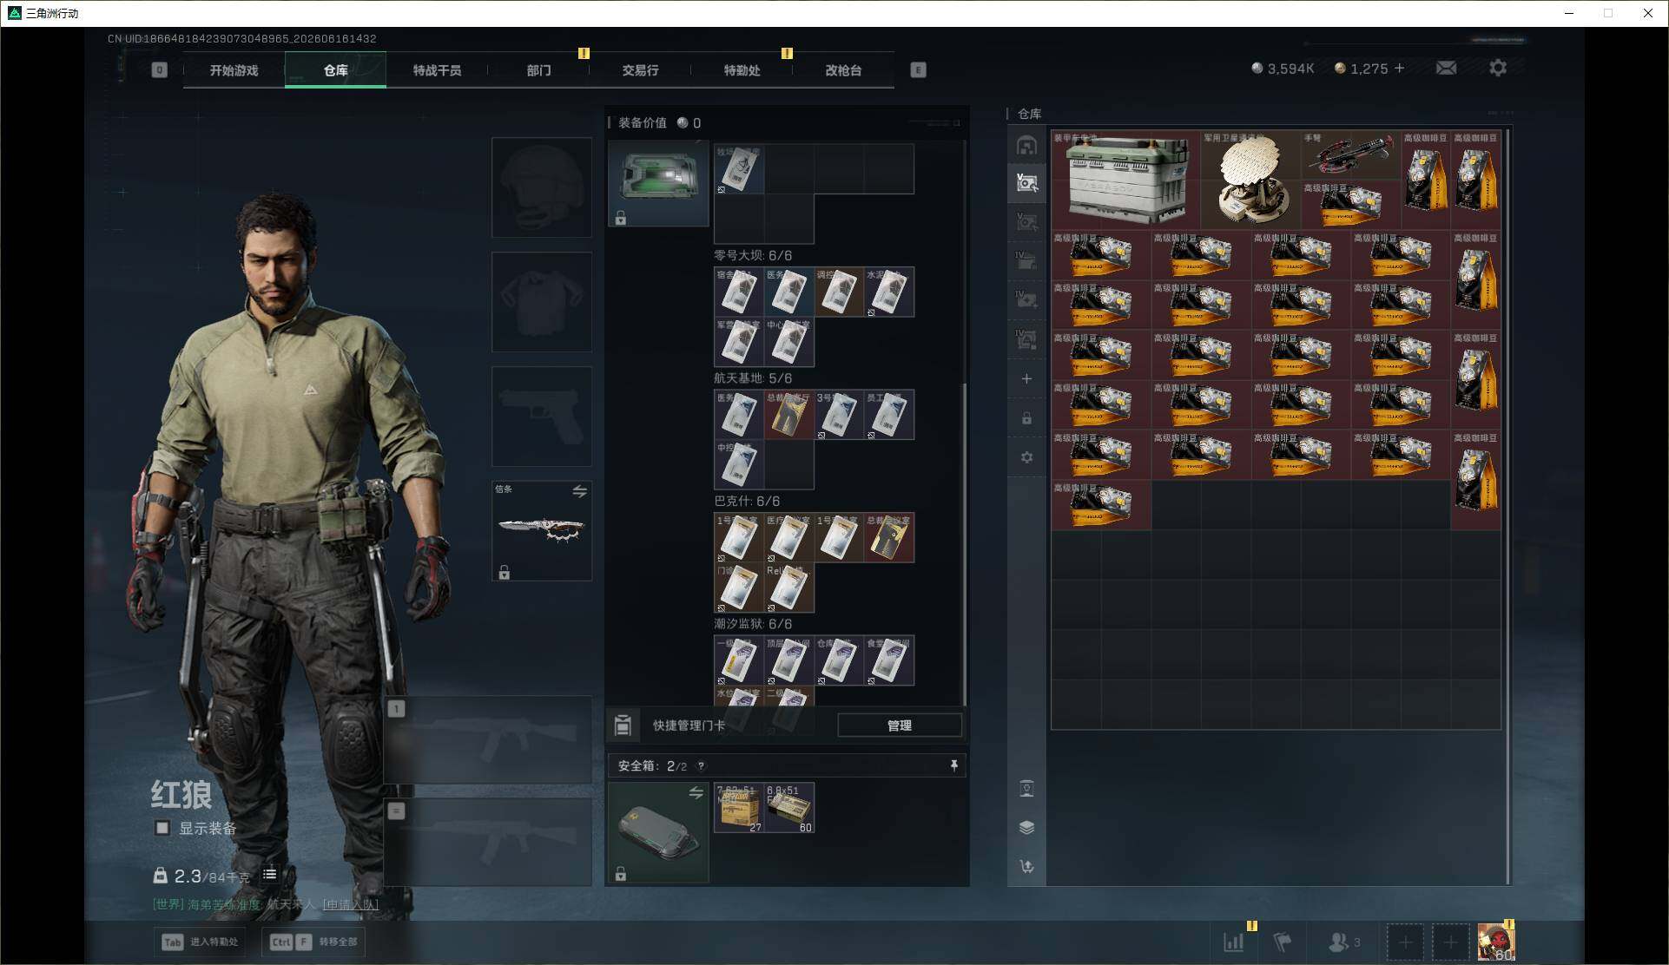Click the bottom sidebar transfer icon
Screen dimensions: 1669x965
pyautogui.click(x=1026, y=866)
